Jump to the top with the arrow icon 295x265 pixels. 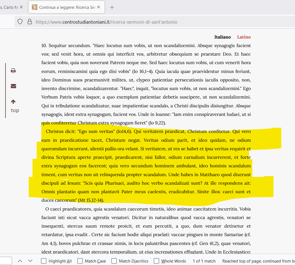(13, 102)
